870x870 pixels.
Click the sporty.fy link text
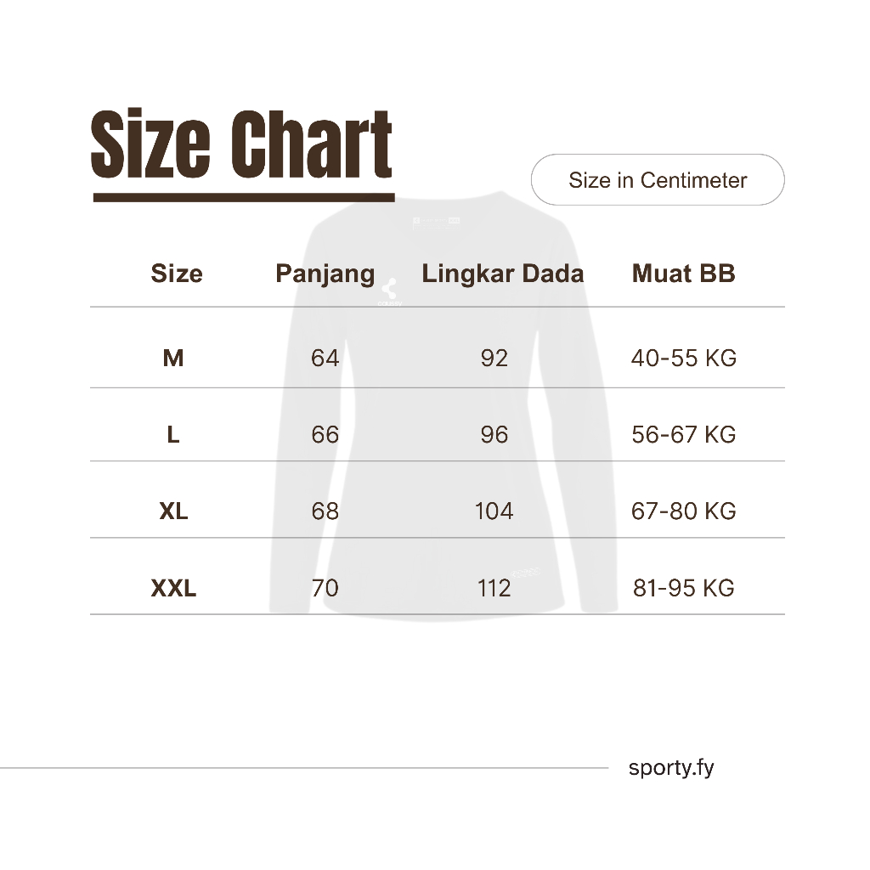point(671,768)
